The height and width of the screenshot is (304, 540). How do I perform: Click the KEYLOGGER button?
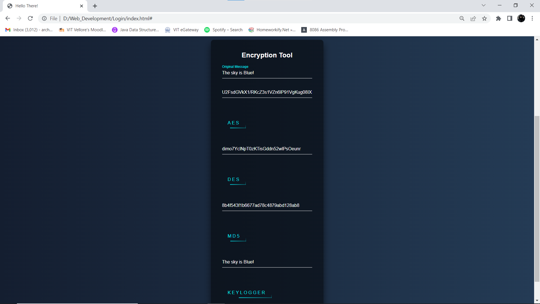coord(247,293)
